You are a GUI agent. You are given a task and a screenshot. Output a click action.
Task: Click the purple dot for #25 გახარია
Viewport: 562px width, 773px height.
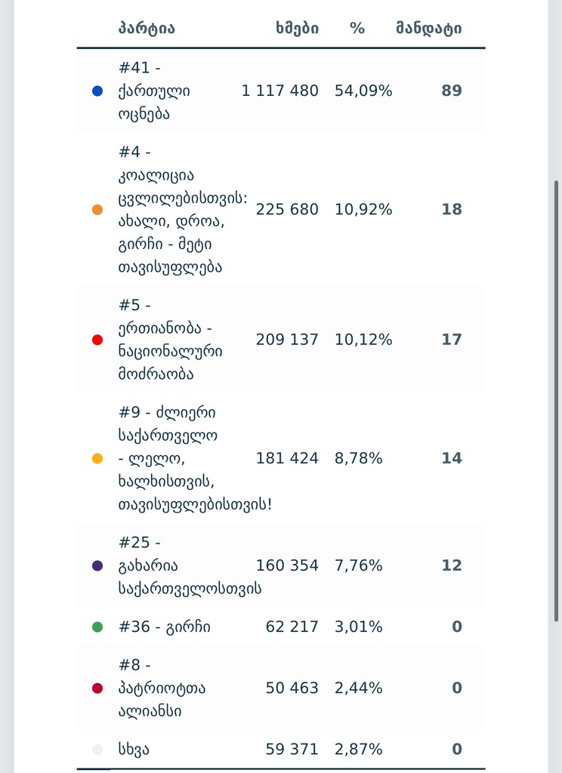97,565
